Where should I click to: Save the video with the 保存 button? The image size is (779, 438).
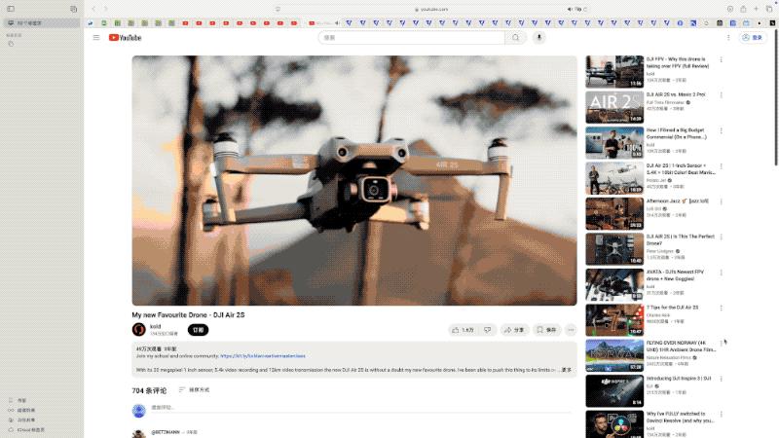[545, 330]
